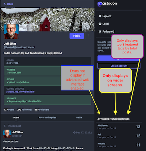Open the box464.com website link
The image size is (146, 151).
click(15, 73)
